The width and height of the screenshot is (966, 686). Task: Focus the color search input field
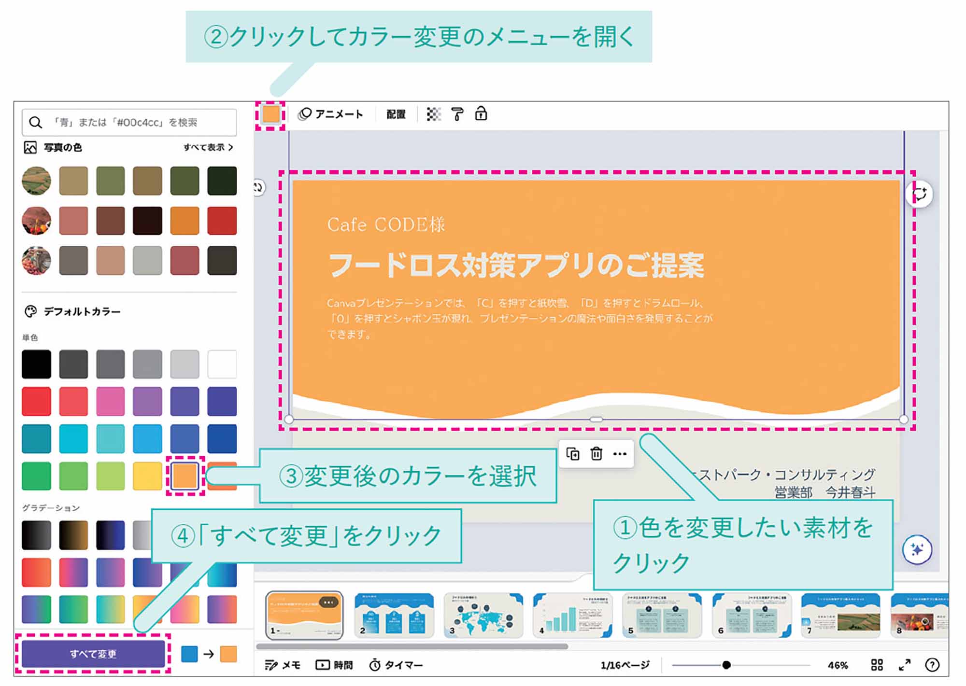[x=129, y=122]
